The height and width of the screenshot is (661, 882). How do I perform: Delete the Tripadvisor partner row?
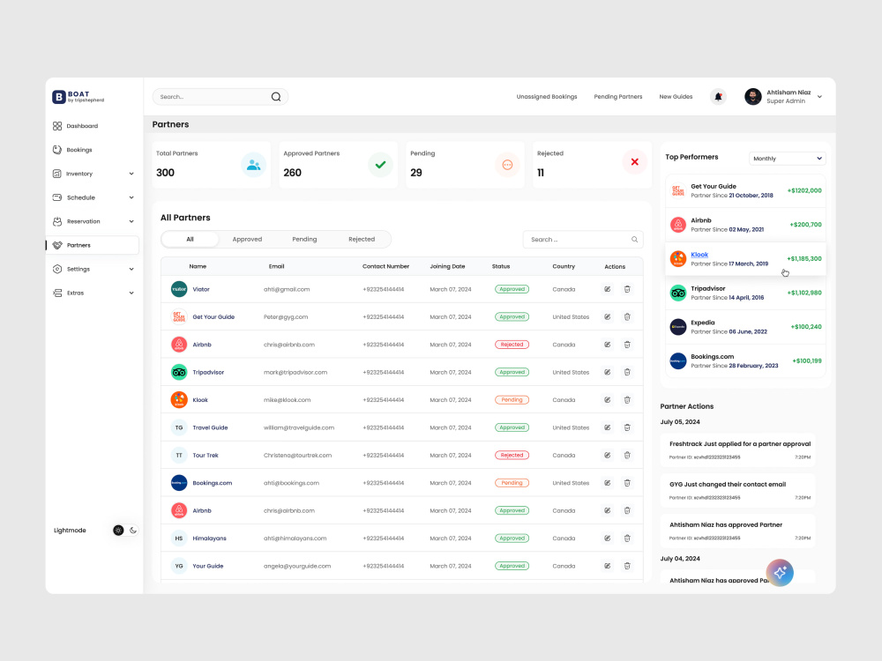coord(627,372)
